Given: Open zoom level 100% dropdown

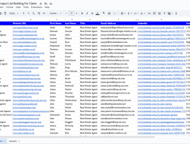Looking at the screenshot, I should point(14,13).
